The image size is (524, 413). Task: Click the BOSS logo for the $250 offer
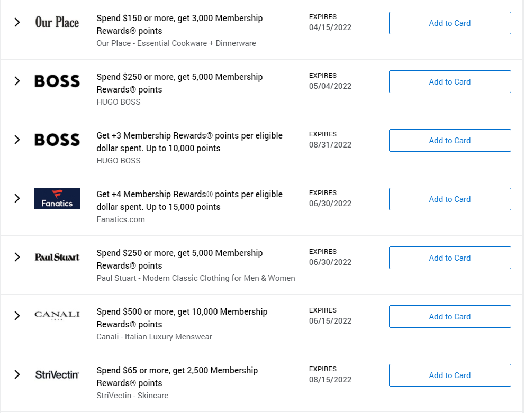tap(57, 81)
